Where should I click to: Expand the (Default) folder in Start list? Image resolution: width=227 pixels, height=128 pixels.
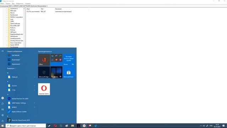pyautogui.click(x=34, y=77)
